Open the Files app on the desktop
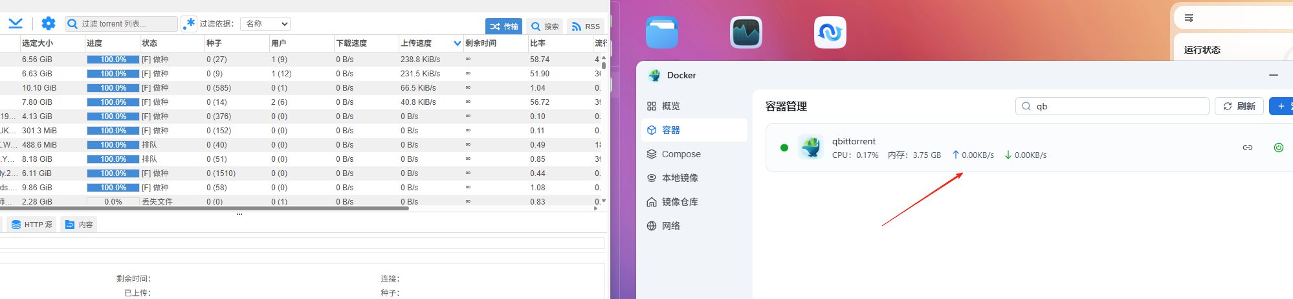Viewport: 1293px width, 299px height. (661, 32)
